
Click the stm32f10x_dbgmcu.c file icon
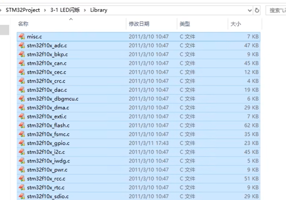22,99
